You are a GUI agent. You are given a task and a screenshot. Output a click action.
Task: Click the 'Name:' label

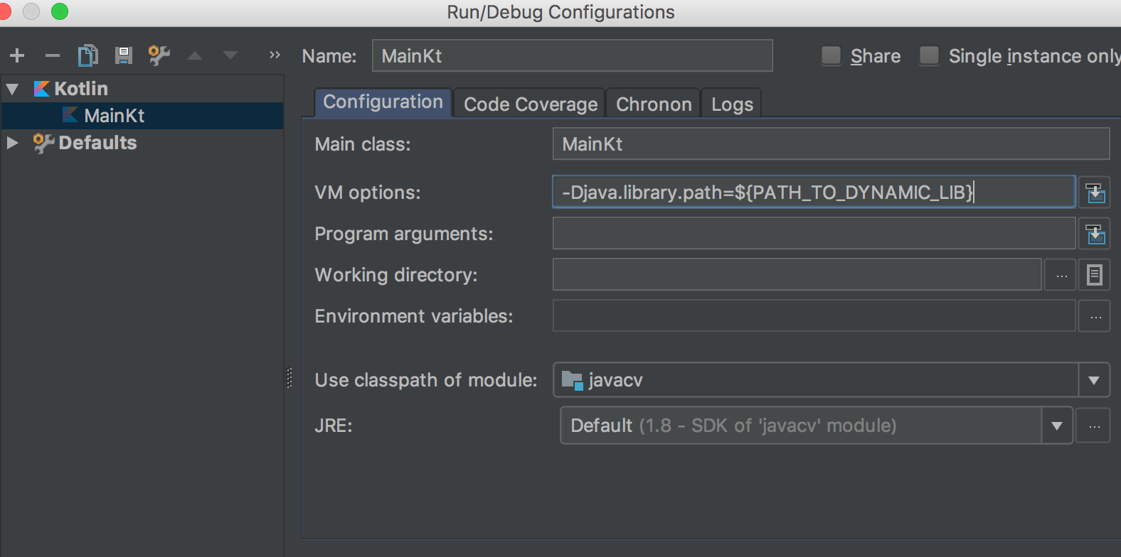(x=329, y=56)
